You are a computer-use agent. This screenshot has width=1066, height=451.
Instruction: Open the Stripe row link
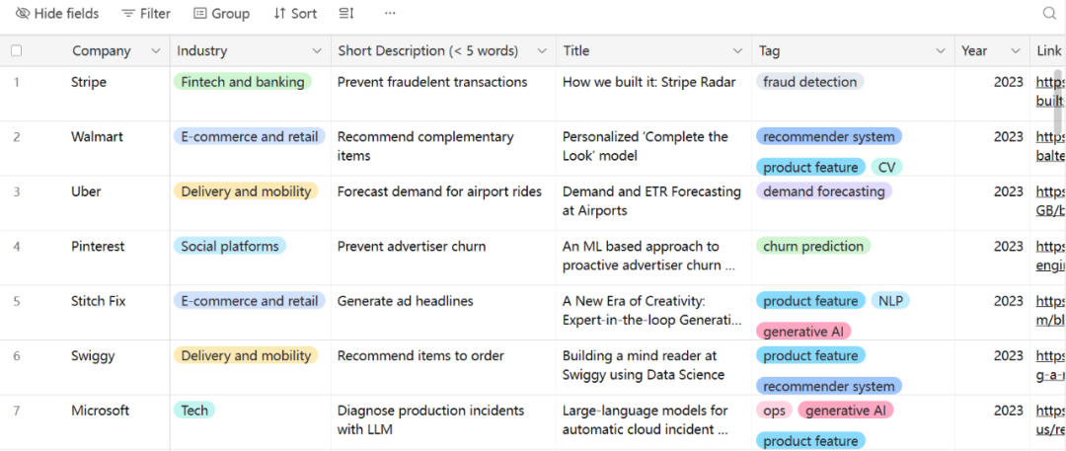point(1049,92)
